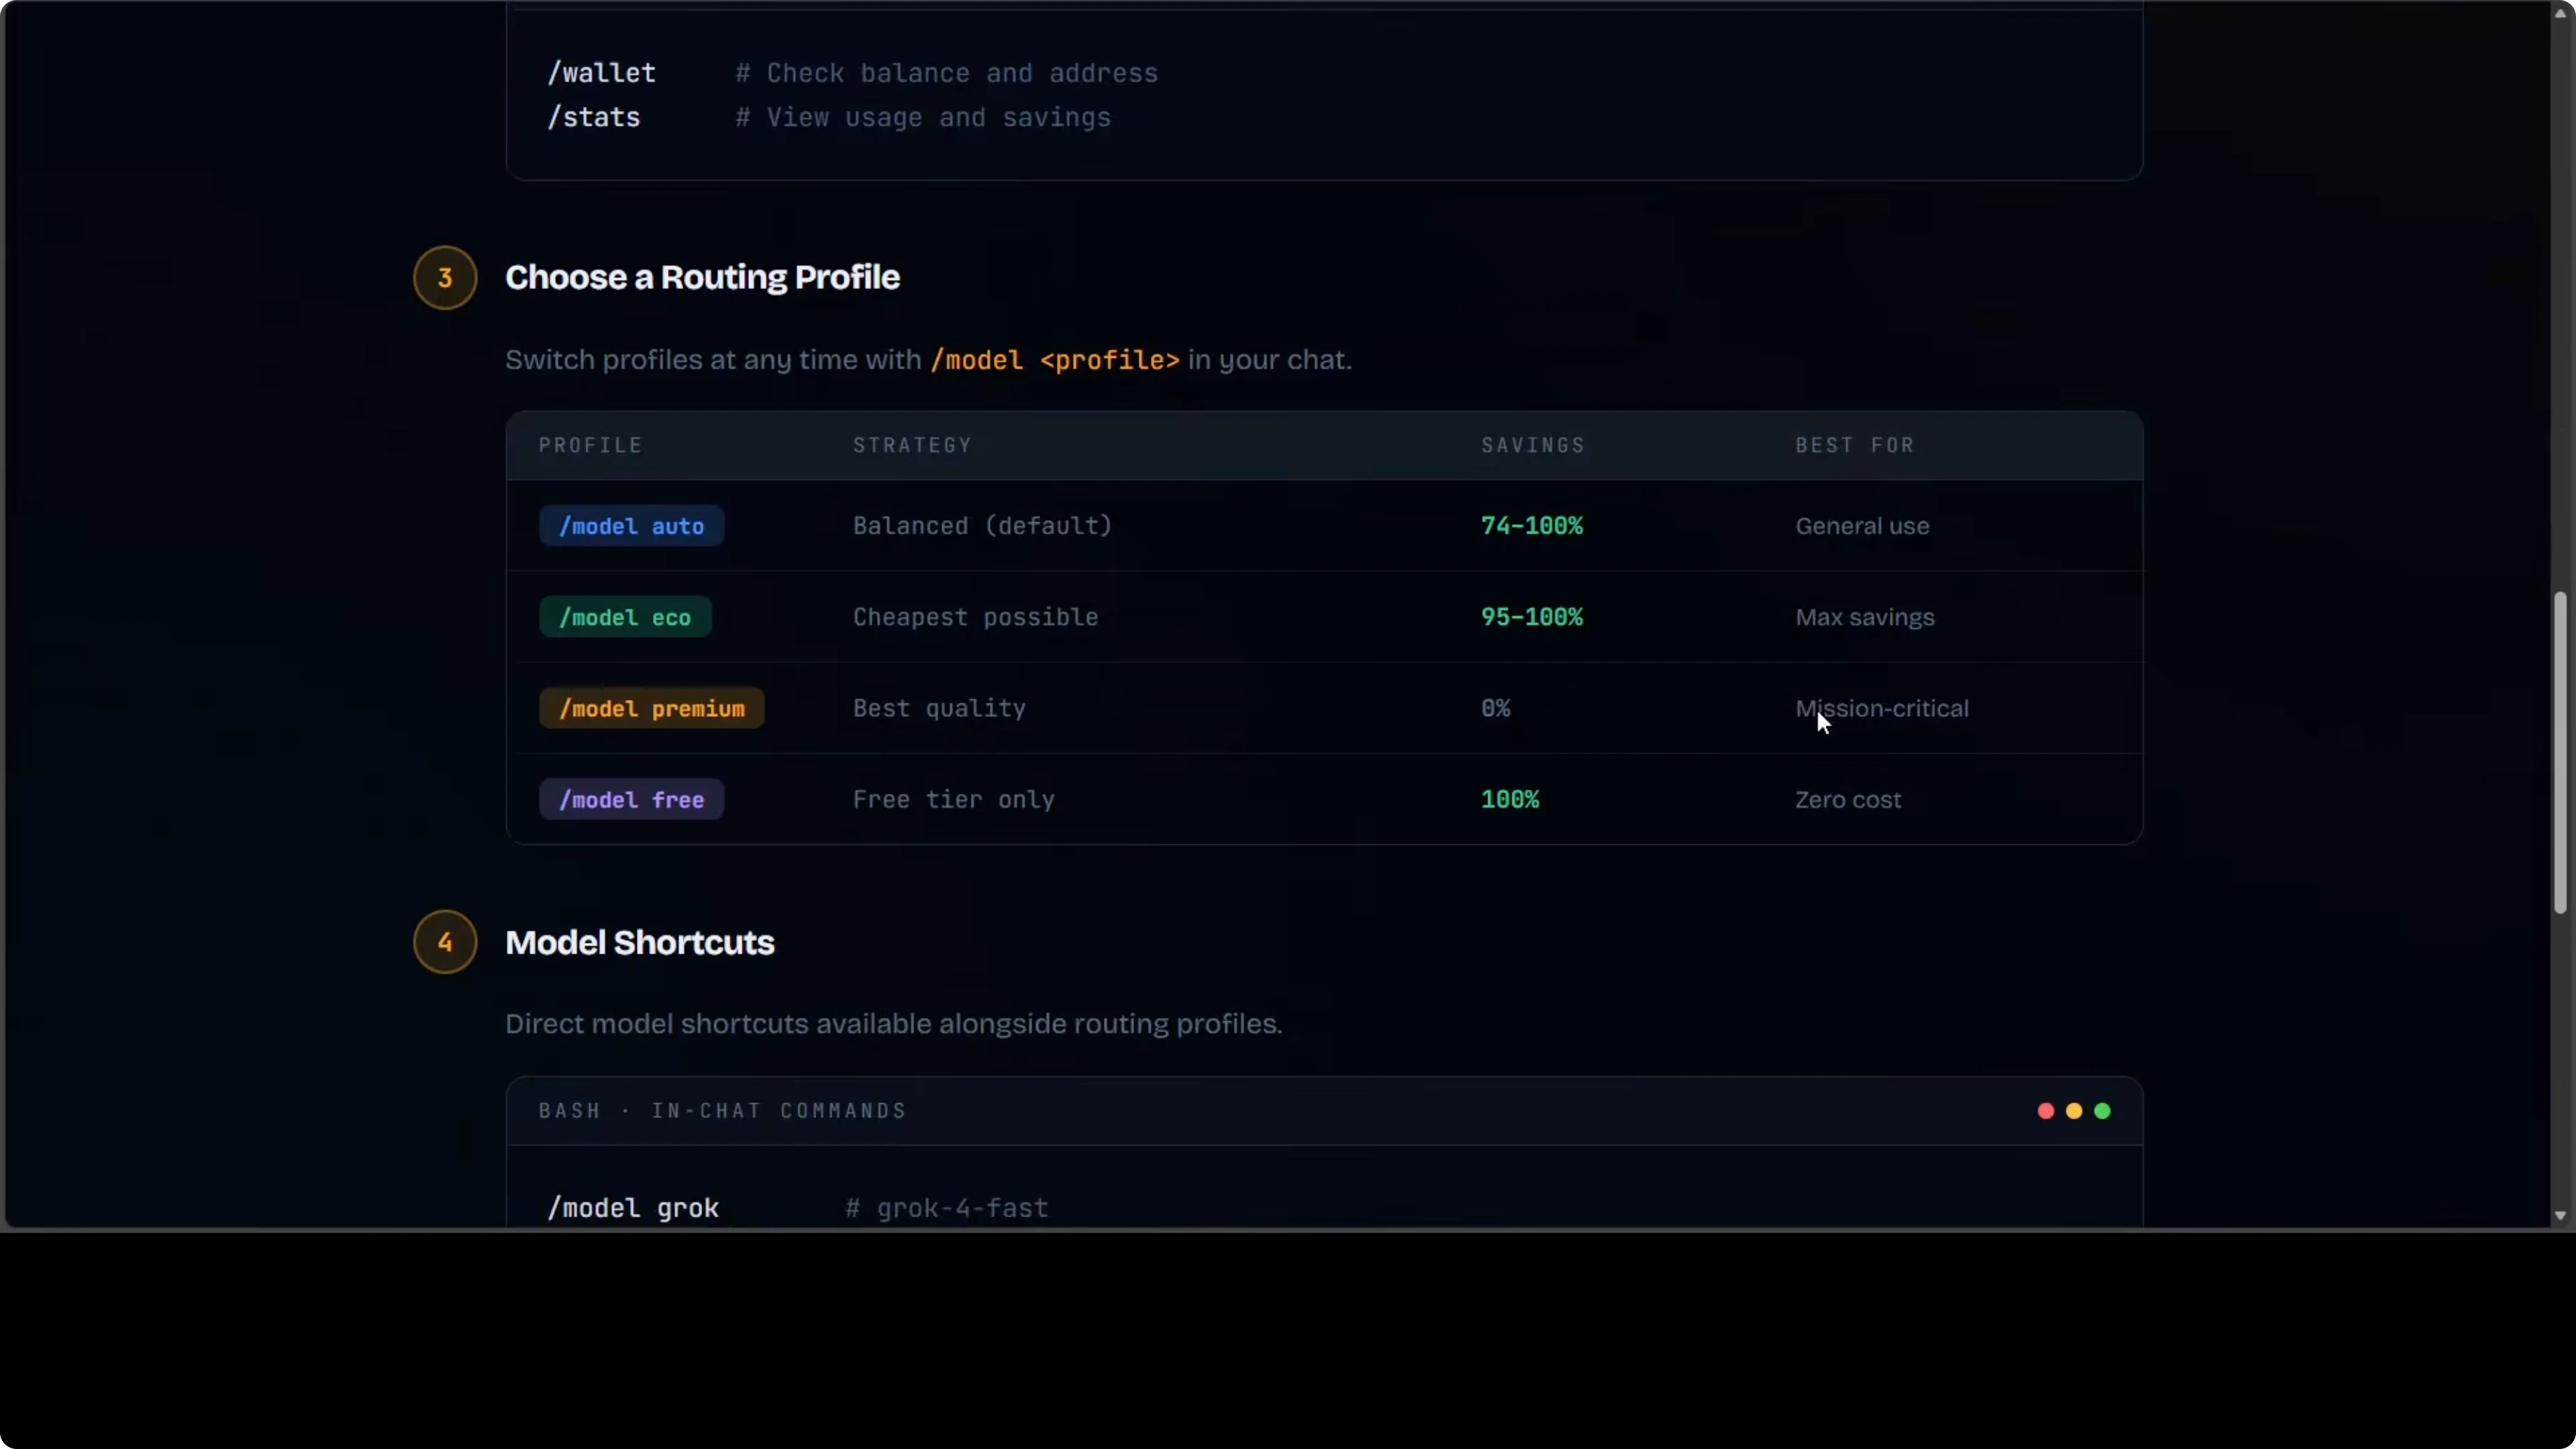Viewport: 2576px width, 1449px height.
Task: Click the green terminal window dot
Action: point(2102,1111)
